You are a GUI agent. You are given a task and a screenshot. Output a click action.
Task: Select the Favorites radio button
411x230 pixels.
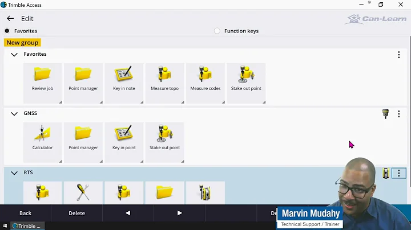[x=7, y=31]
